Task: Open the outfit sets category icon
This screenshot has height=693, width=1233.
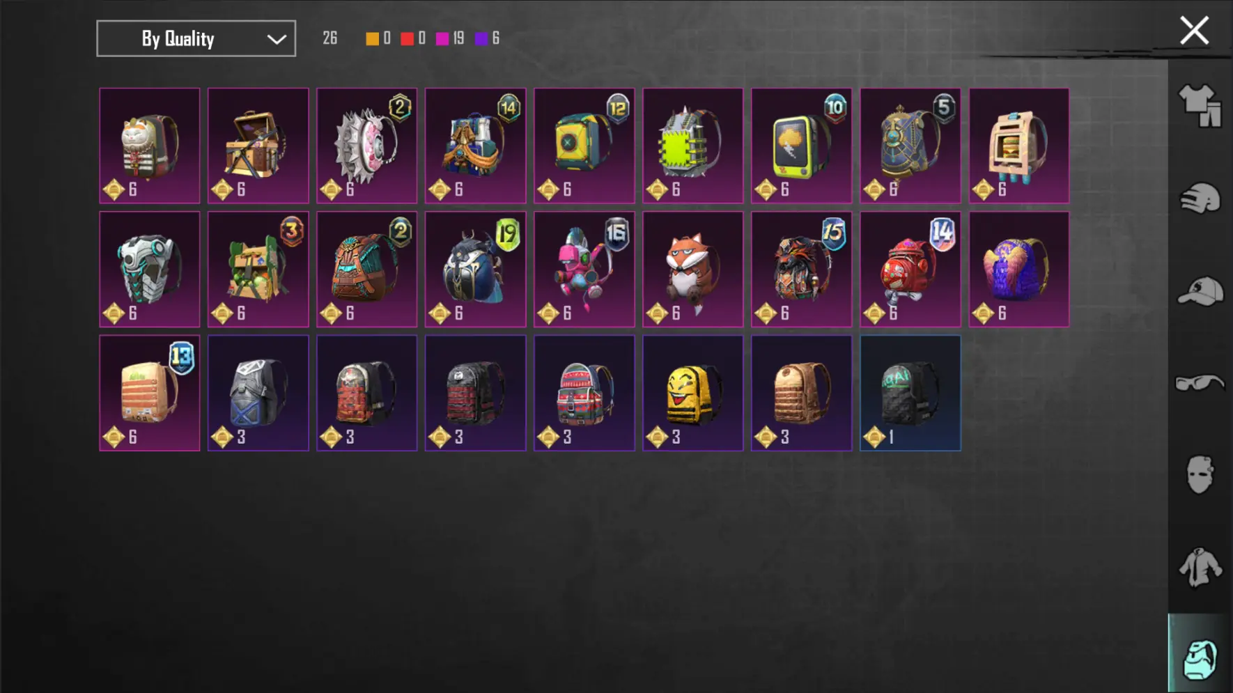Action: coord(1200,106)
